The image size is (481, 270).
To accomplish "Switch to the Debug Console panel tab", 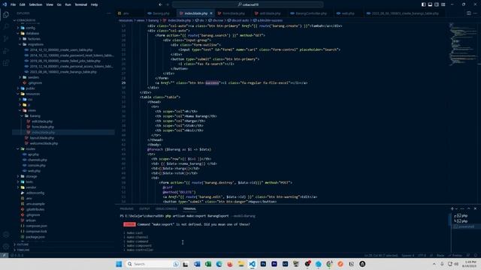I will point(166,208).
